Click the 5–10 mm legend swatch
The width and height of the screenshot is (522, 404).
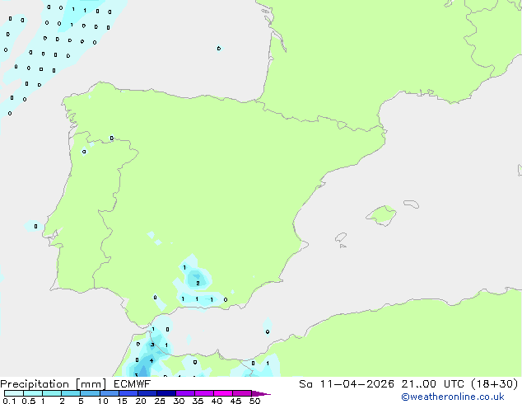91,393
